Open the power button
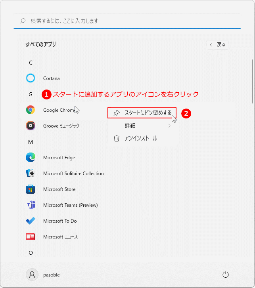 click(226, 275)
